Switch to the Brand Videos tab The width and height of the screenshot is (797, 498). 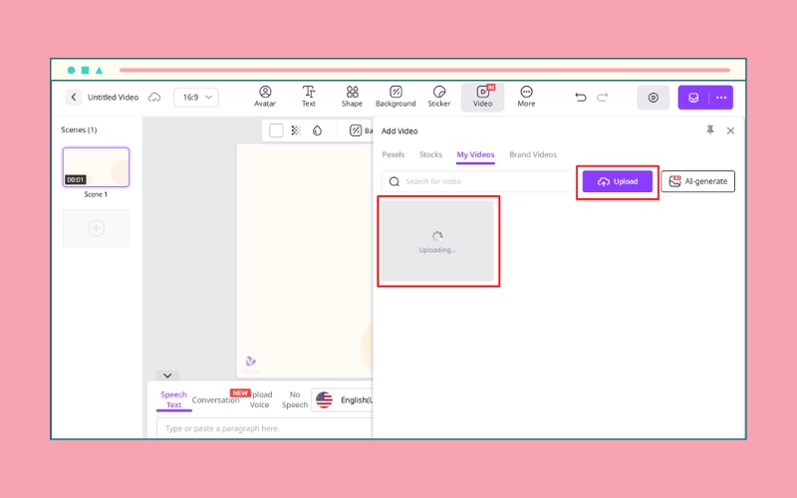coord(533,155)
